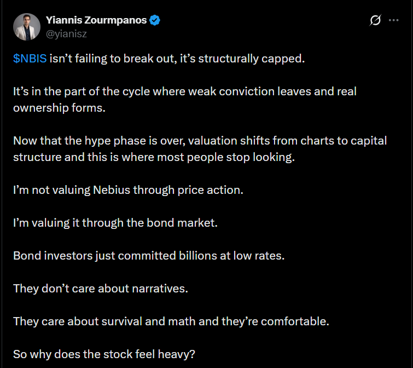Open the three-dot more options menu
413x368 pixels.
(393, 20)
